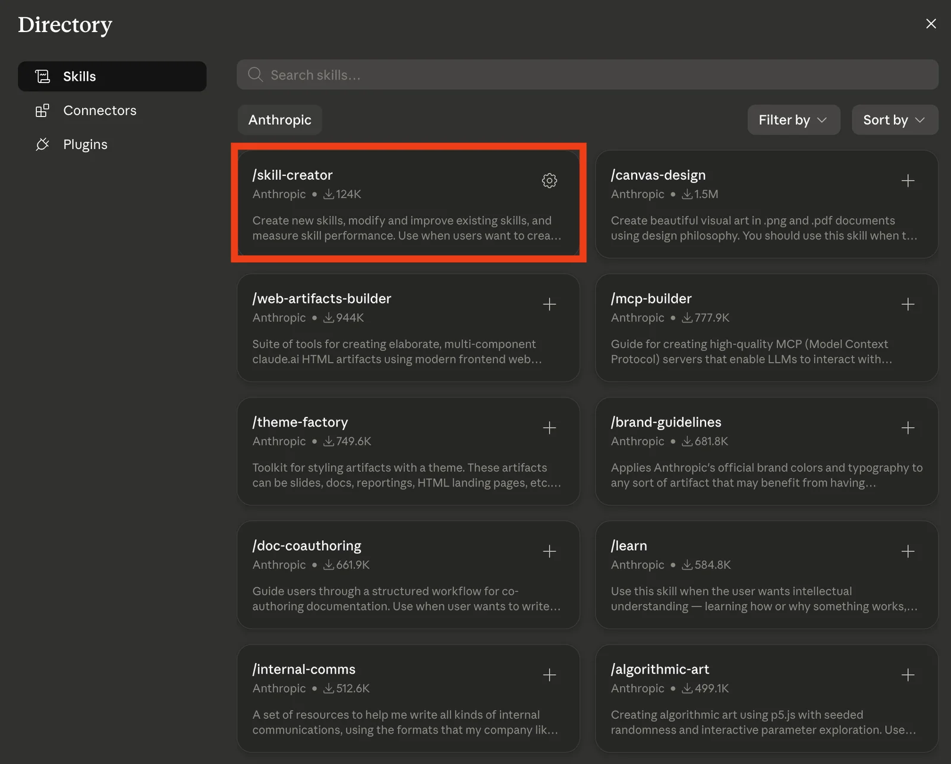Open settings gear for skill-creator
This screenshot has height=764, width=951.
point(549,181)
